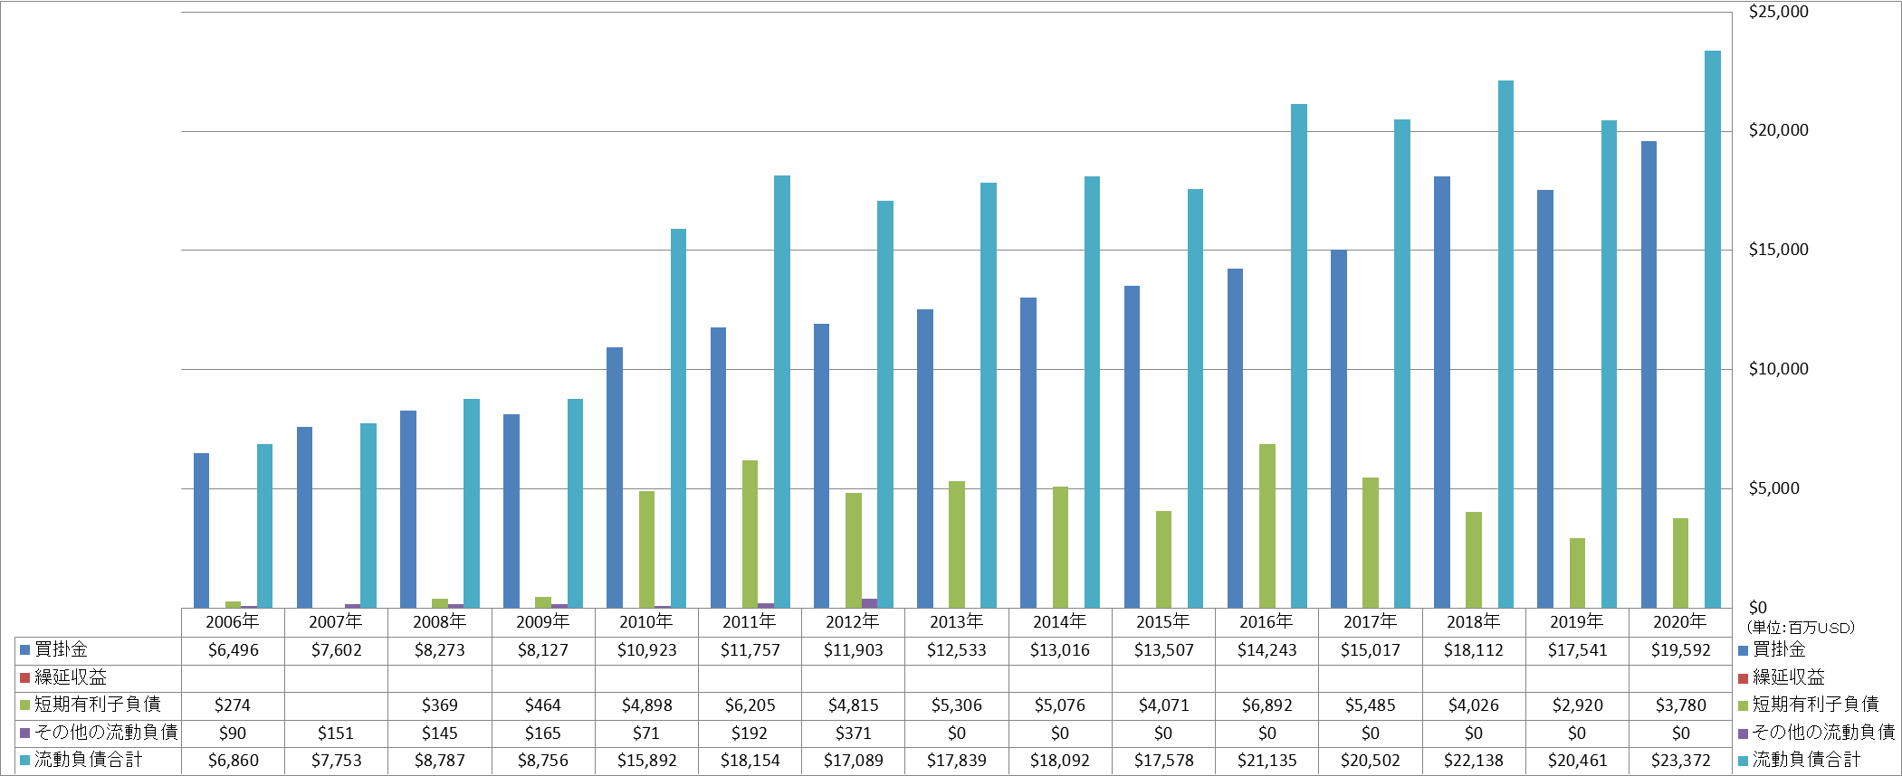Click the blue 買掛金 bar for 2006年
This screenshot has height=776, width=1902.
point(201,530)
